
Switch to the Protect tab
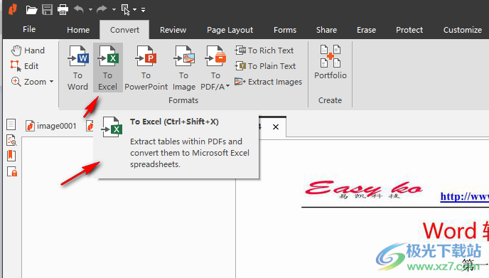click(x=409, y=30)
